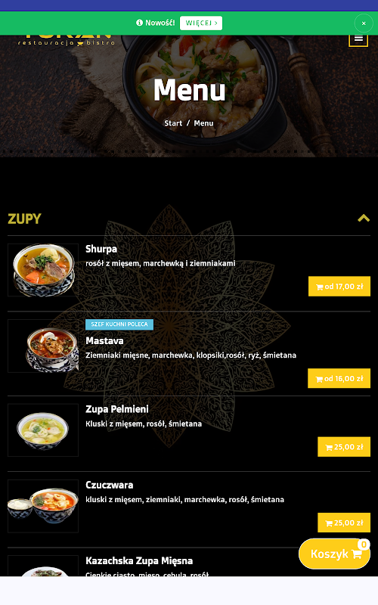Add Zupa Pelmieni for 25,00 zł

[x=344, y=447]
